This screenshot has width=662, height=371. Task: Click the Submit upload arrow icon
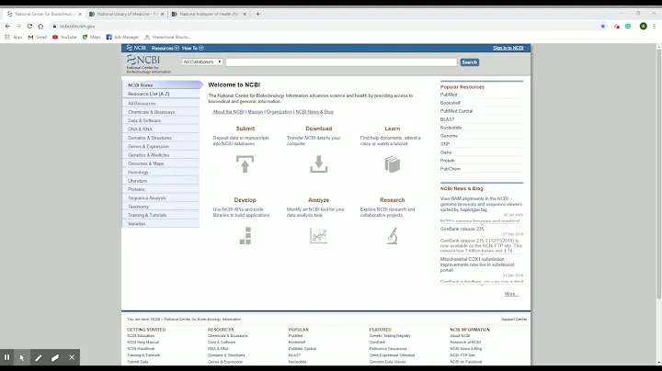click(x=245, y=164)
